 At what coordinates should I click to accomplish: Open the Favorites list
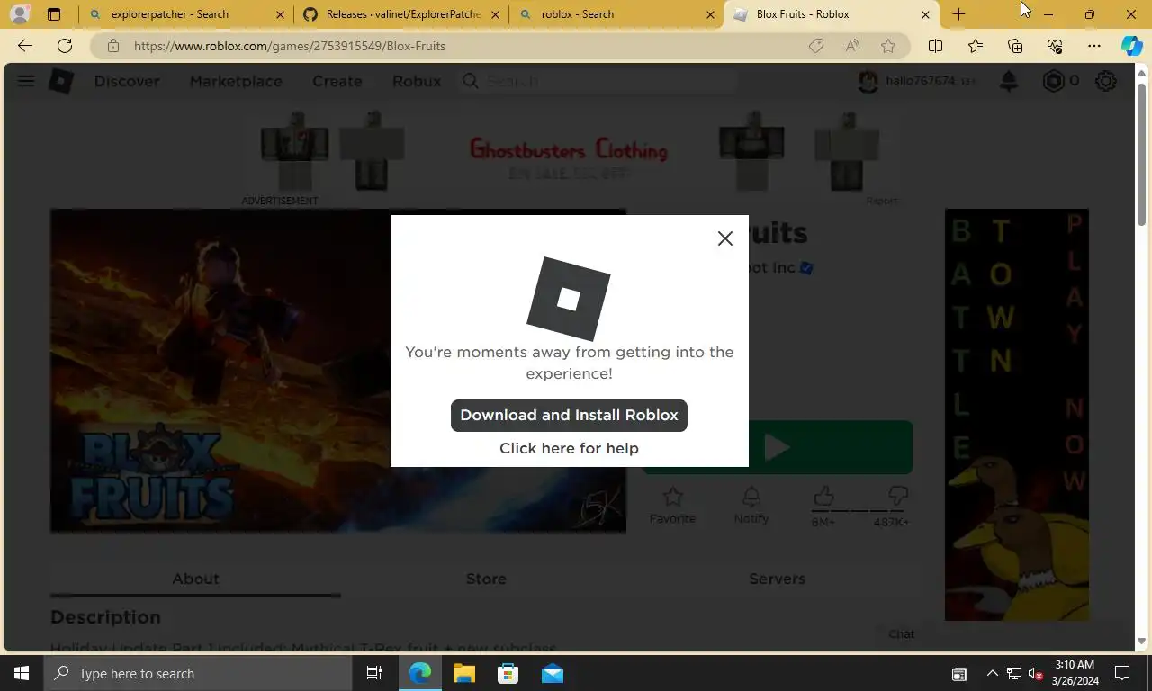tap(976, 46)
